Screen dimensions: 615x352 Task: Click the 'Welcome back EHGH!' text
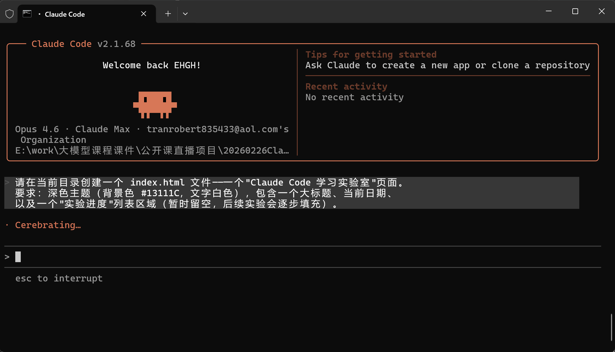pos(152,65)
